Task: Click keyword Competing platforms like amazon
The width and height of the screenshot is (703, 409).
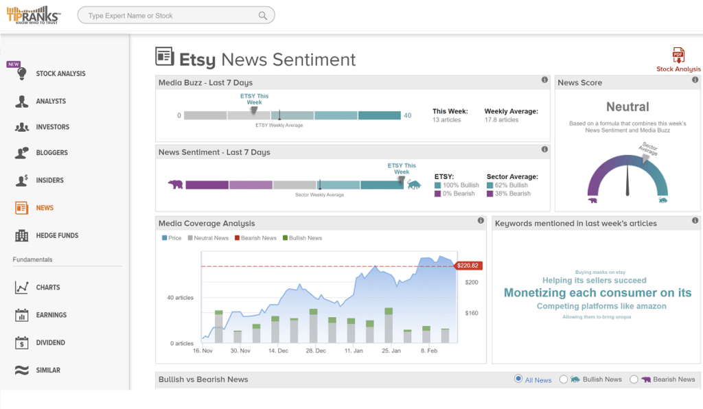Action: (x=601, y=307)
